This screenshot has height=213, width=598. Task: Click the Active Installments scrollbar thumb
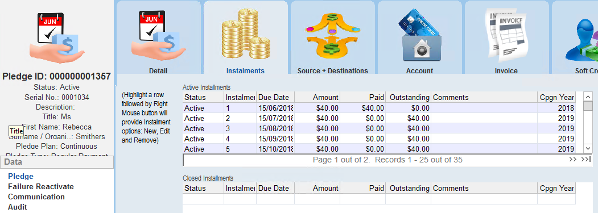(588, 106)
